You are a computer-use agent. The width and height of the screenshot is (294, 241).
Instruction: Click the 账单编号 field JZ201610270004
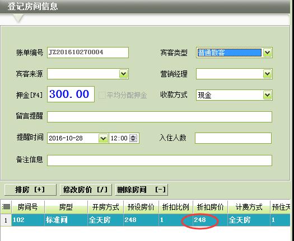[x=88, y=53]
